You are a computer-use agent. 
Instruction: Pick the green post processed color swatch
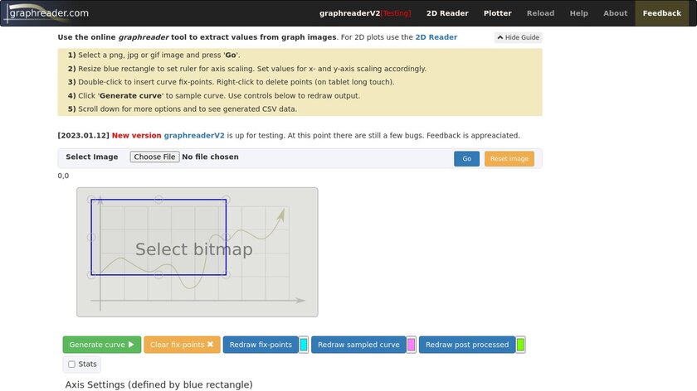(x=520, y=345)
